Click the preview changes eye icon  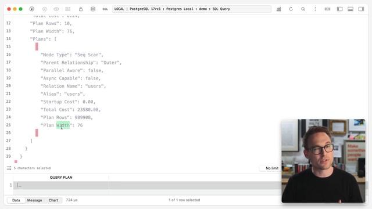click(56, 9)
